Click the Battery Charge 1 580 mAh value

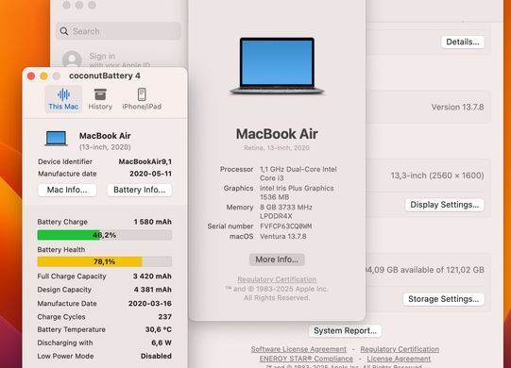[152, 222]
